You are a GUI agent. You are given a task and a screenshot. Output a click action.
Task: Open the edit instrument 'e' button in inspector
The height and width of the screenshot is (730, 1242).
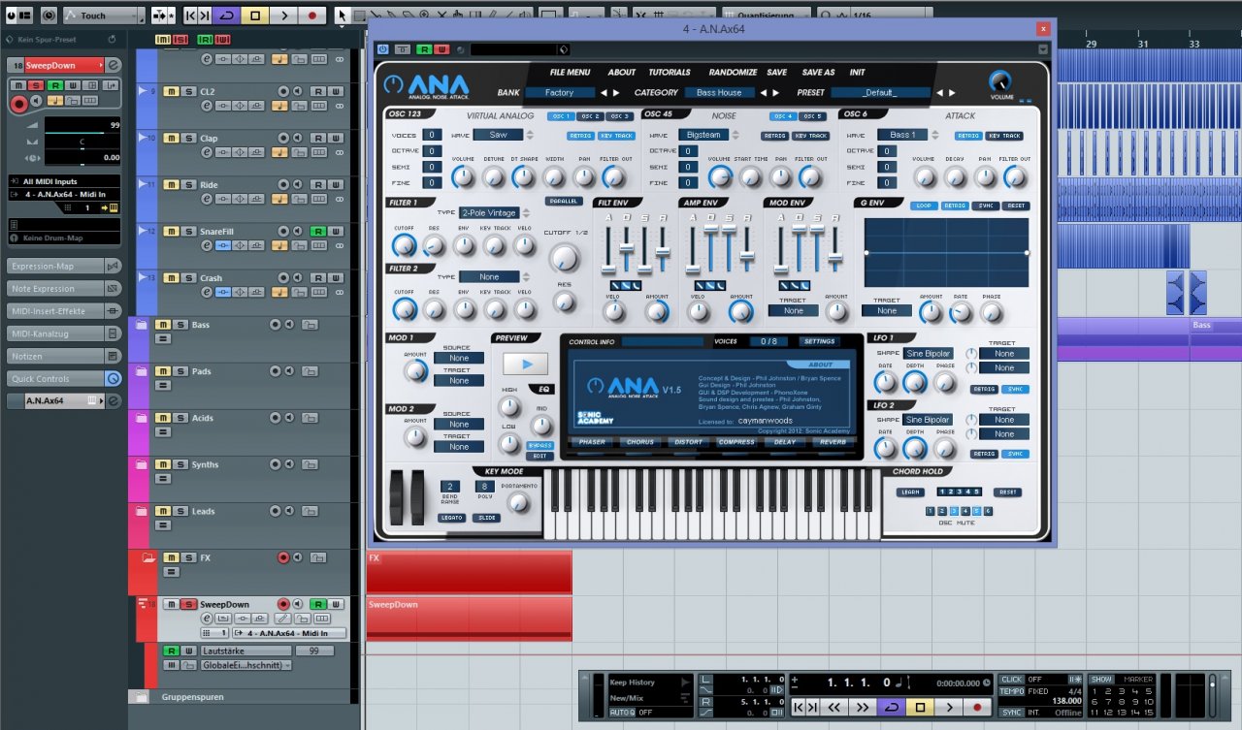114,65
